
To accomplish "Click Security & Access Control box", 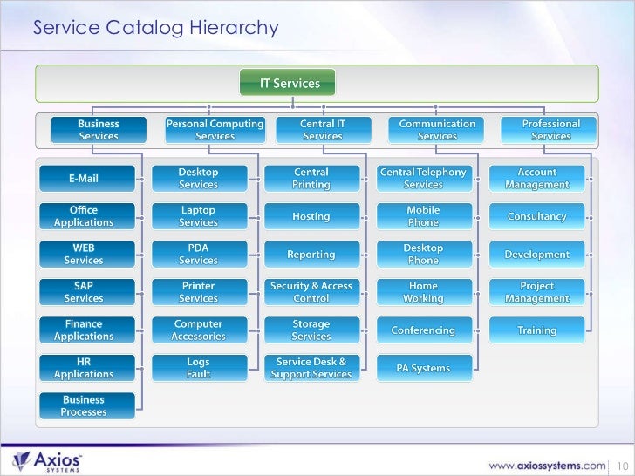I will point(312,292).
